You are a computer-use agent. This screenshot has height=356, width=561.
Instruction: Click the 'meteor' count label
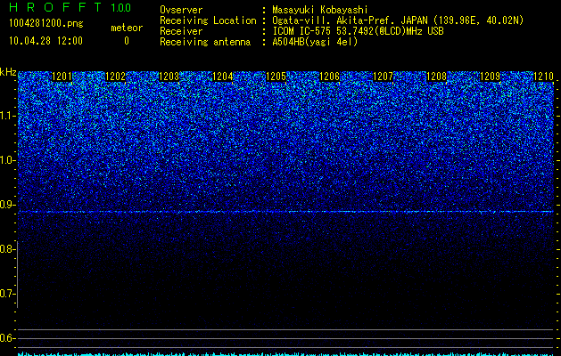pos(127,28)
